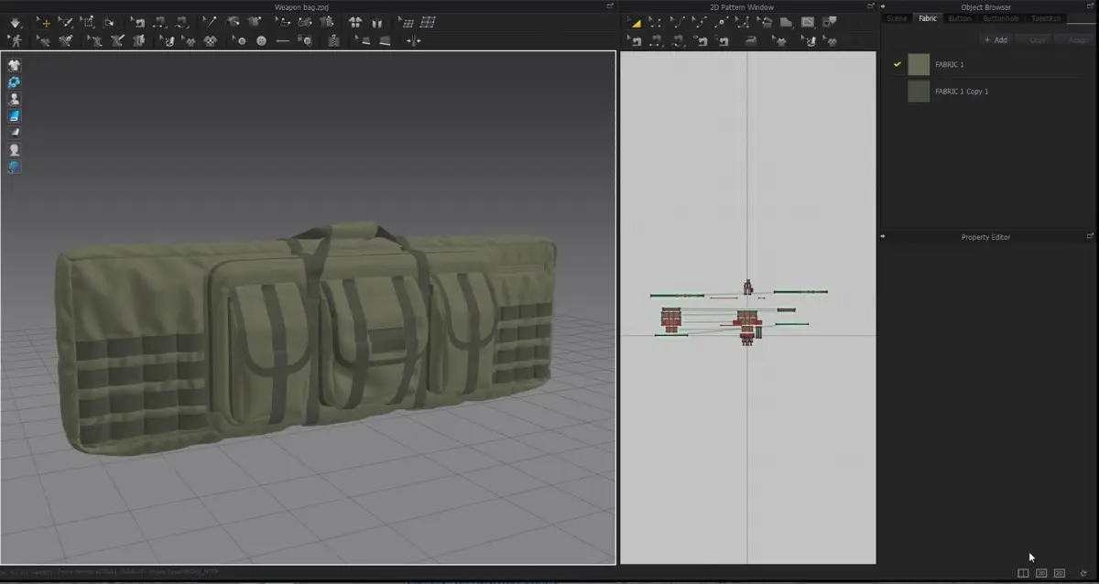Undock the Property Editor via corner icon
Image resolution: width=1099 pixels, height=584 pixels.
coord(1092,236)
